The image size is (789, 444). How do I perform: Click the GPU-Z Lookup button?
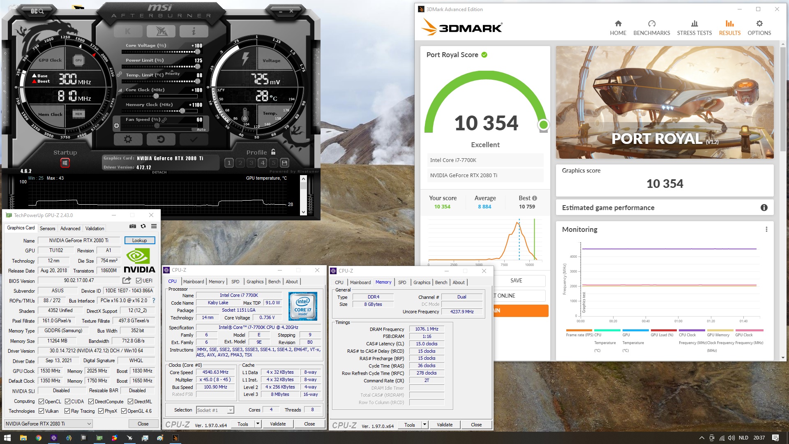(139, 240)
